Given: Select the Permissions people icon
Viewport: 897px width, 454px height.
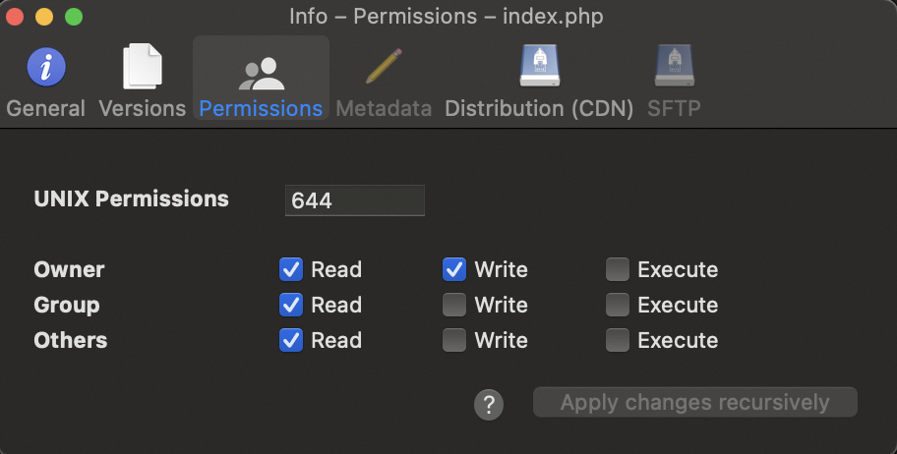Looking at the screenshot, I should [x=261, y=73].
